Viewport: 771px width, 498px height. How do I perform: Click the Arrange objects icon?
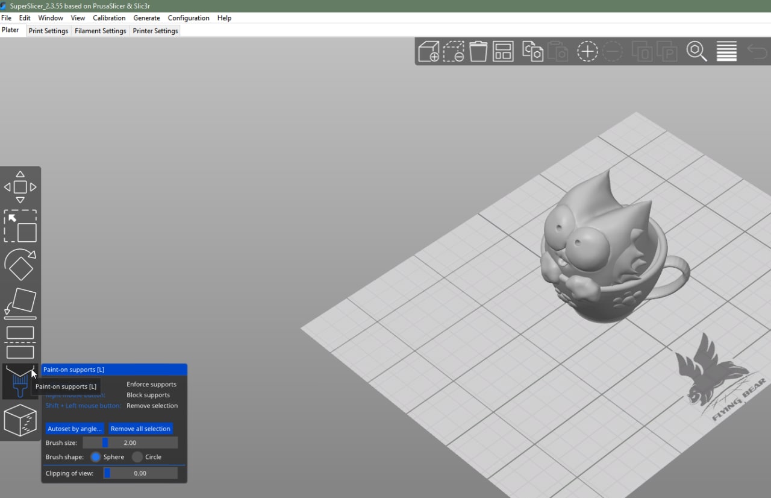[503, 51]
